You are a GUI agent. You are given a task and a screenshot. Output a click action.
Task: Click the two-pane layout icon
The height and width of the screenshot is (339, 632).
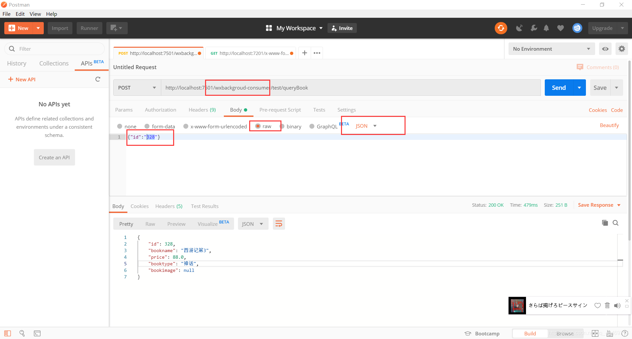[x=595, y=333]
